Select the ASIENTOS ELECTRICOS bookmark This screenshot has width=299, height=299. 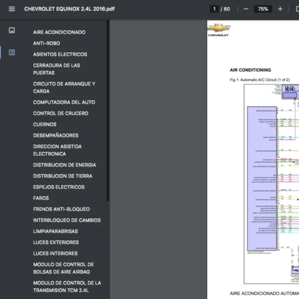60,54
